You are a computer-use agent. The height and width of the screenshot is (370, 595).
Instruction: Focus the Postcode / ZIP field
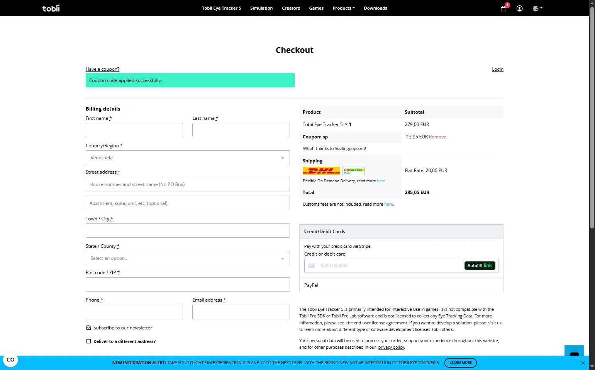[188, 285]
